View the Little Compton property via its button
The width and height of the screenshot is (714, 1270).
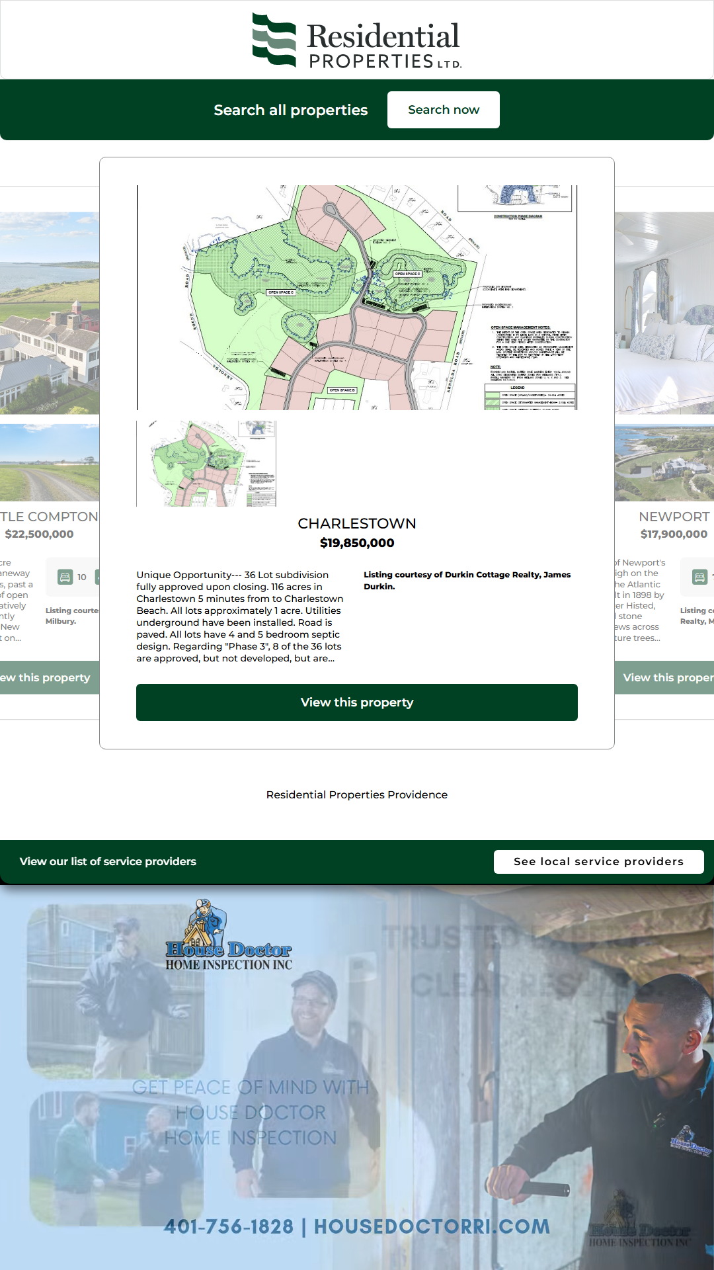pos(46,677)
